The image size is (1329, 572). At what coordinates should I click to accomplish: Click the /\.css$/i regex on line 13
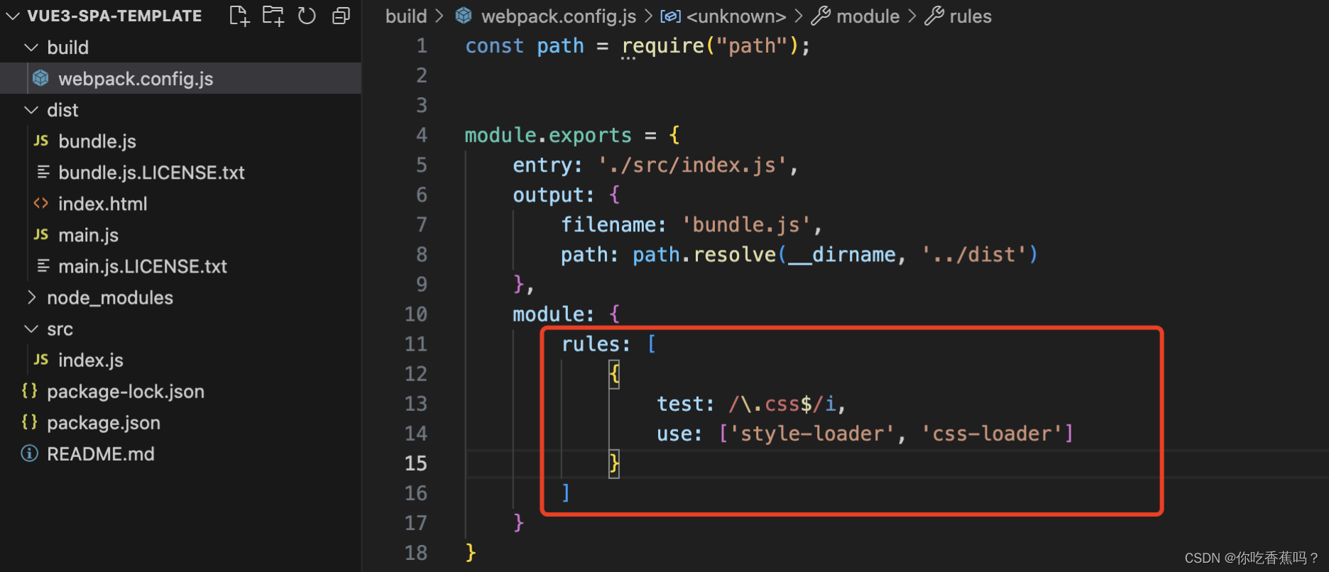tap(782, 403)
